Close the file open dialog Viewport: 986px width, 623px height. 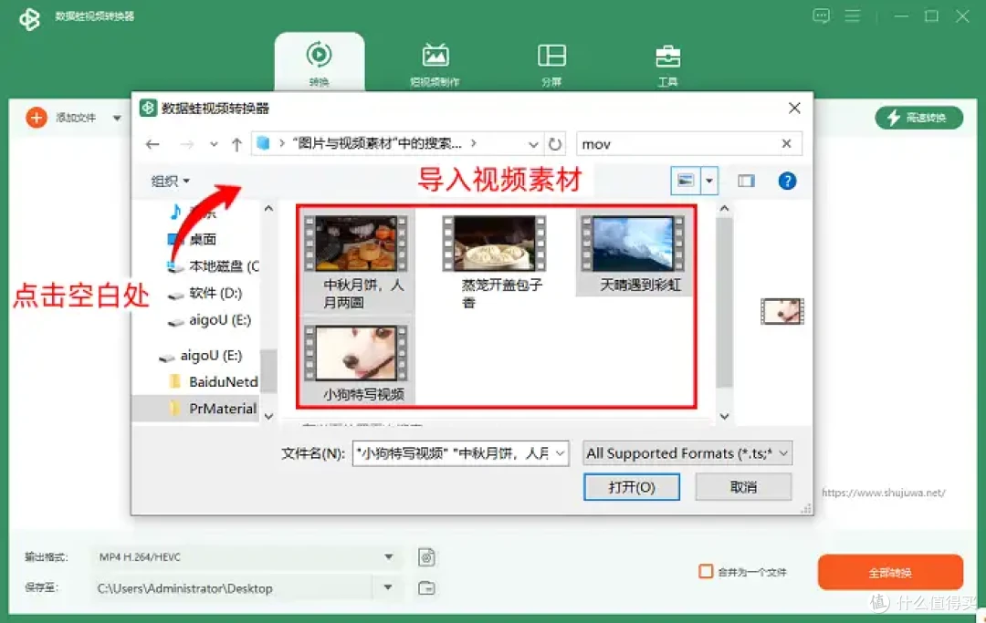click(794, 108)
